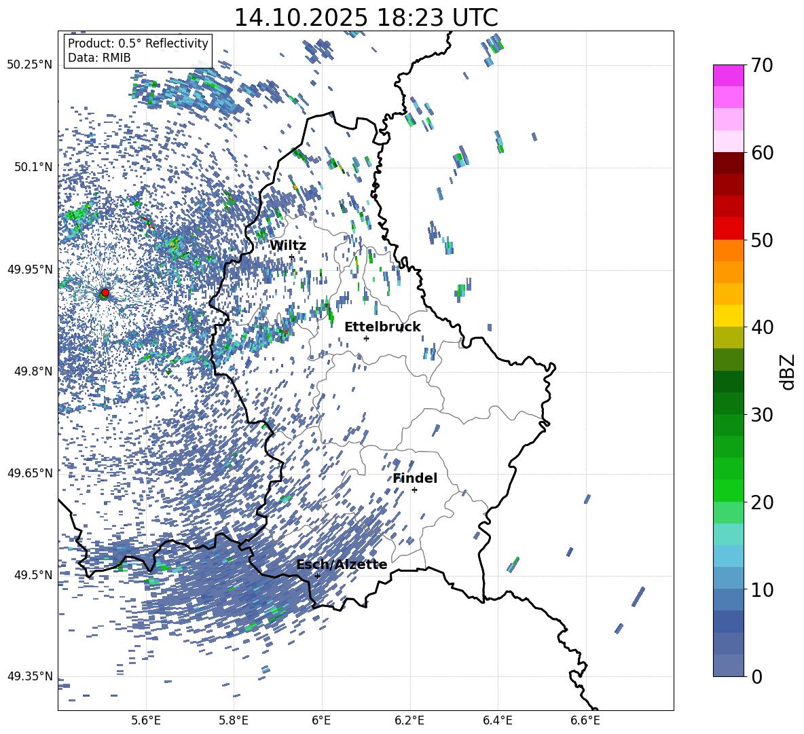Click the Data: RMIB text

[x=99, y=58]
